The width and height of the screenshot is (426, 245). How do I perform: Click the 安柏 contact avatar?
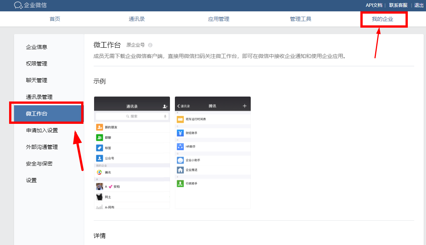pos(99,186)
